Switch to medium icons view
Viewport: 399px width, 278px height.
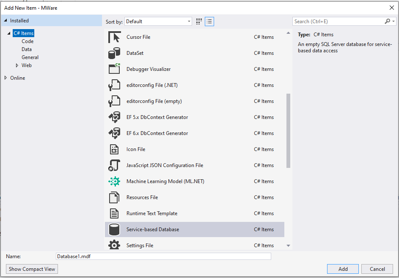tap(199, 22)
